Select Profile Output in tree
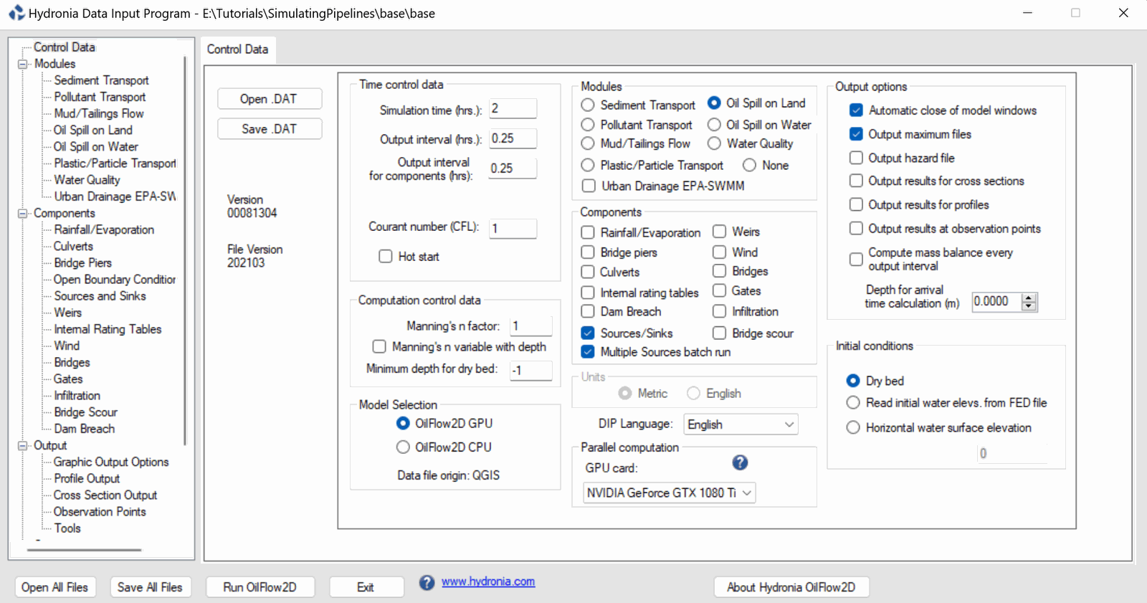This screenshot has height=603, width=1147. 87,478
